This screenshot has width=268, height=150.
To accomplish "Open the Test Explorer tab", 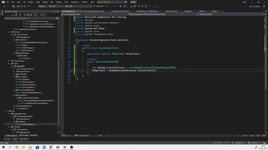I will [x=24, y=139].
